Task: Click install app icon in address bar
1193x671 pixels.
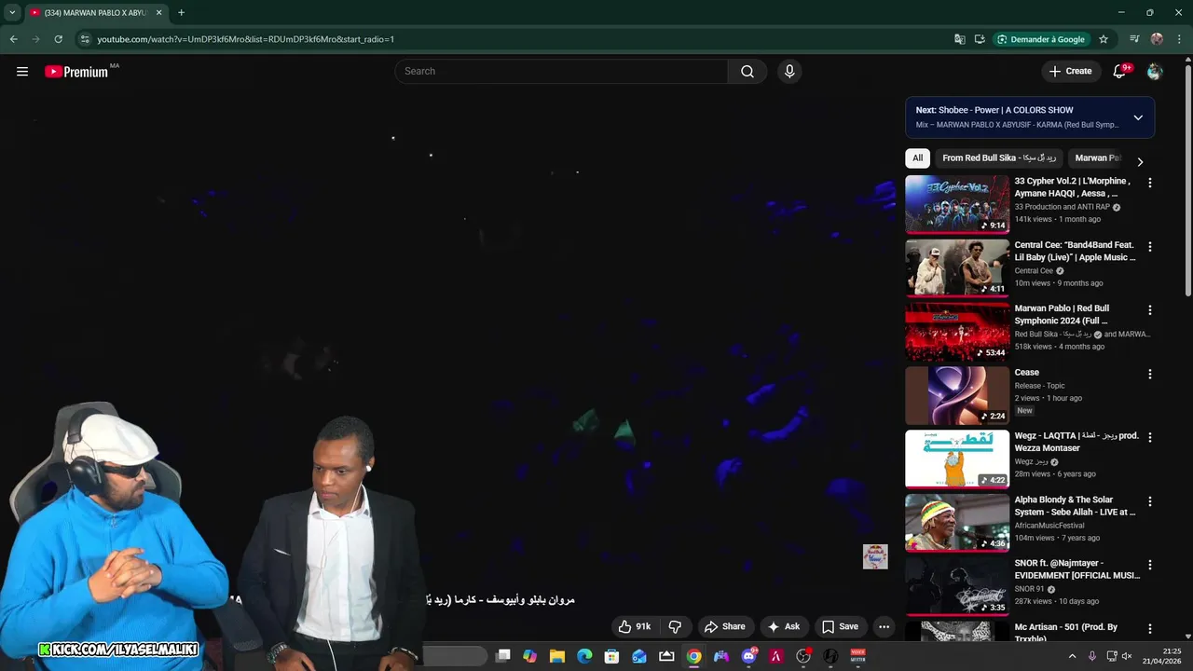Action: click(x=980, y=39)
